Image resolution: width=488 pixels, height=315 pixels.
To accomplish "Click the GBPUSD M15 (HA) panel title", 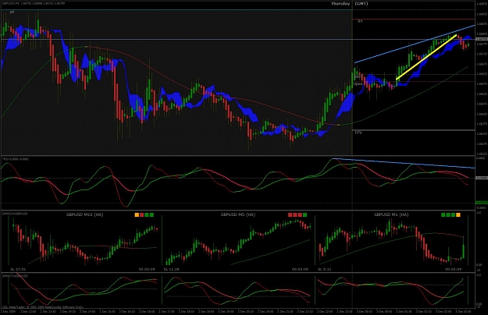I will pos(84,214).
